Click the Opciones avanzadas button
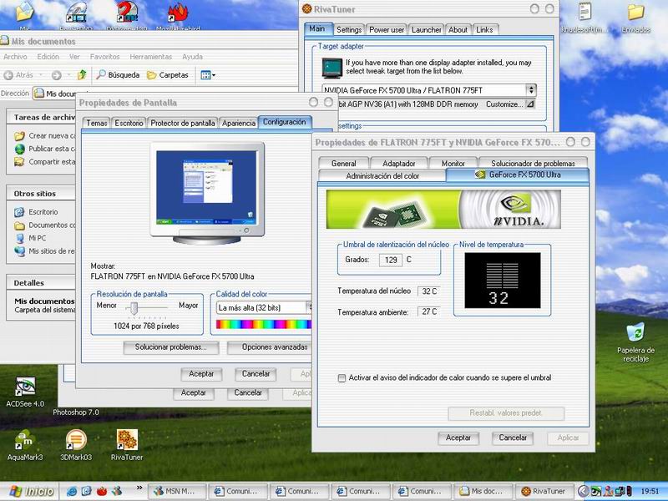The height and width of the screenshot is (501, 668). (x=270, y=347)
